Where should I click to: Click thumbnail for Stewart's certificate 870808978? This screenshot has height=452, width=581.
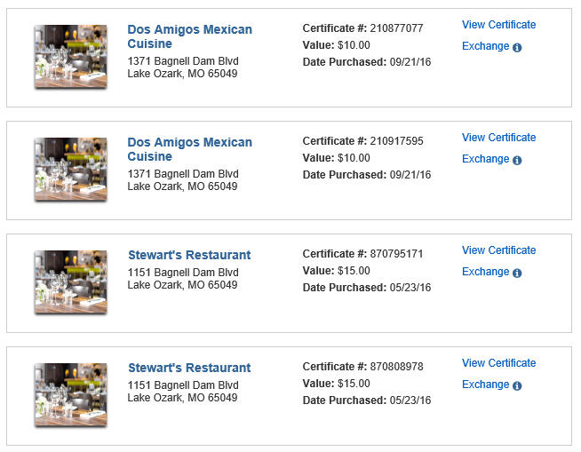click(x=71, y=394)
